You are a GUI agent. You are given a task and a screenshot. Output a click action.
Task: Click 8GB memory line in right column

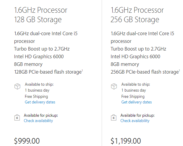(x=125, y=64)
